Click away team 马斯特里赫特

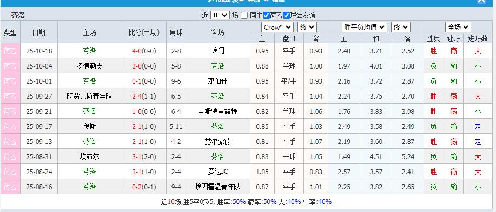coord(217,111)
